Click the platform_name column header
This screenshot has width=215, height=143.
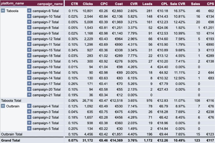[x=12, y=3]
